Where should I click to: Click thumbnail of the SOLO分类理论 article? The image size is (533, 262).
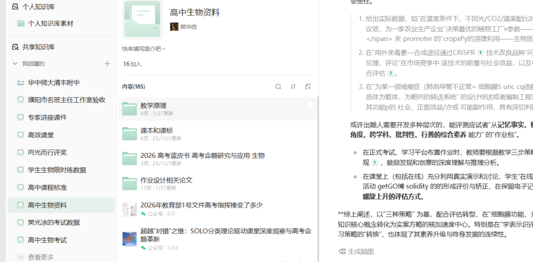(x=129, y=239)
